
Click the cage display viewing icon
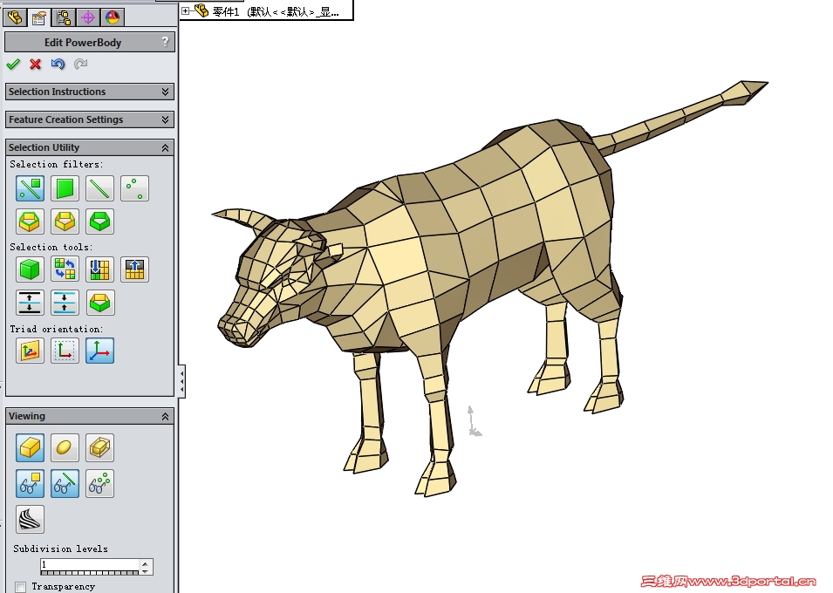click(x=99, y=447)
